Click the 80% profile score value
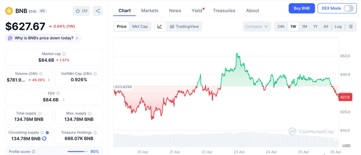 94,151
